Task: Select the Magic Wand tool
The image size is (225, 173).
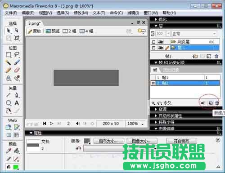Action: [x=9, y=62]
